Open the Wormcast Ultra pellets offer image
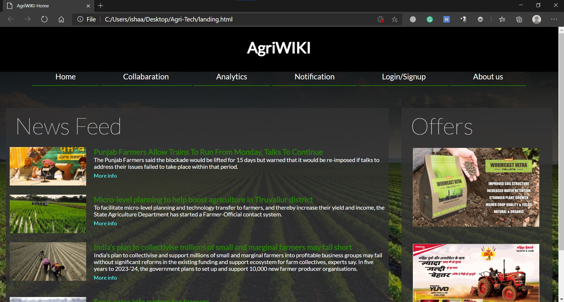This screenshot has width=564, height=302. coord(476,187)
